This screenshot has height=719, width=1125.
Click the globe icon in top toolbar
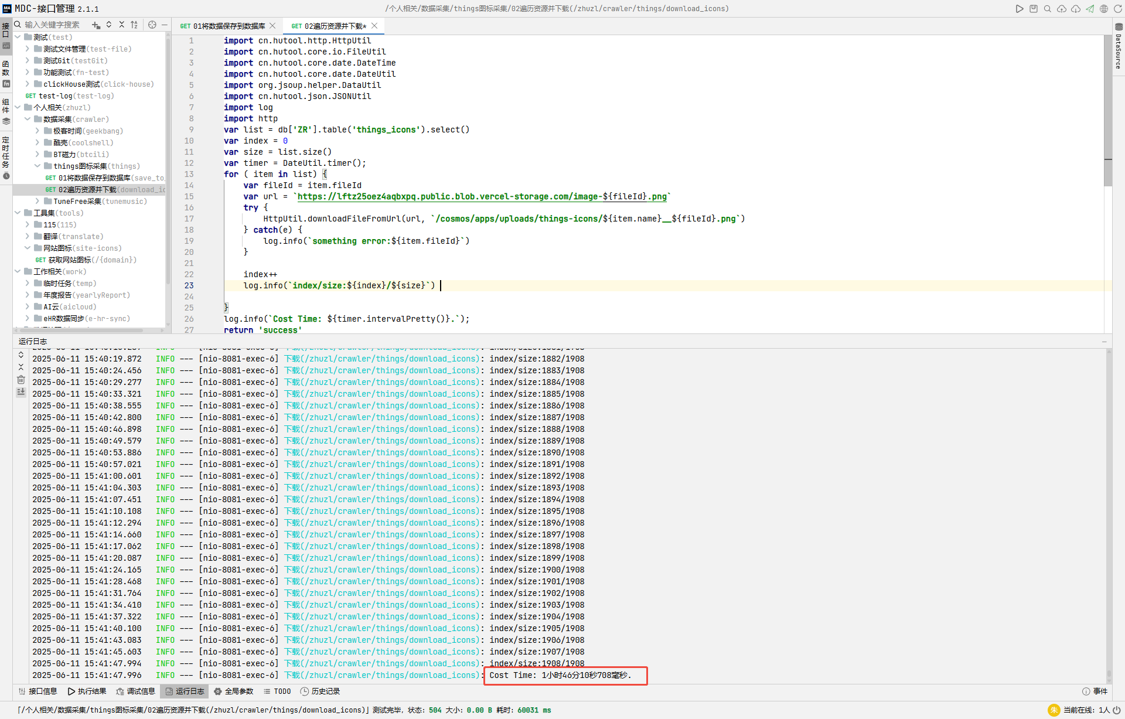(1104, 9)
